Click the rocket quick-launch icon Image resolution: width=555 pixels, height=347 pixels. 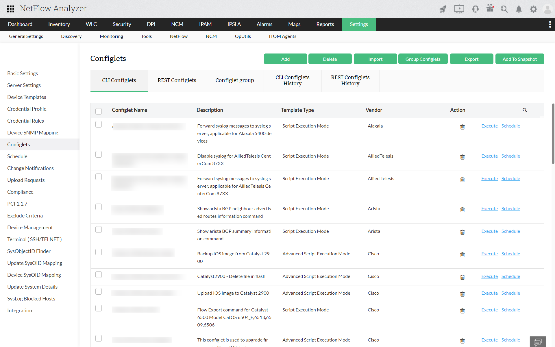[x=443, y=9]
